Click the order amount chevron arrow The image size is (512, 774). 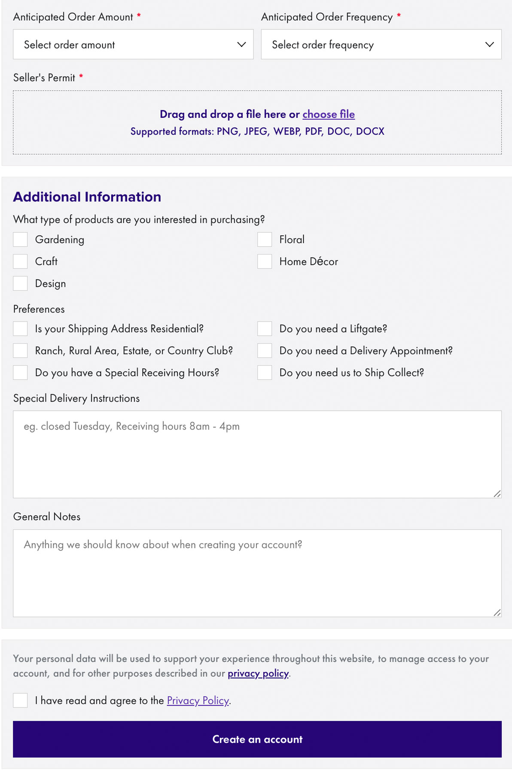click(241, 45)
